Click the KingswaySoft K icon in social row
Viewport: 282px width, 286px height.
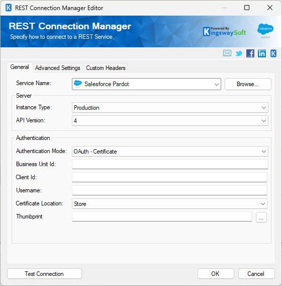coord(273,53)
